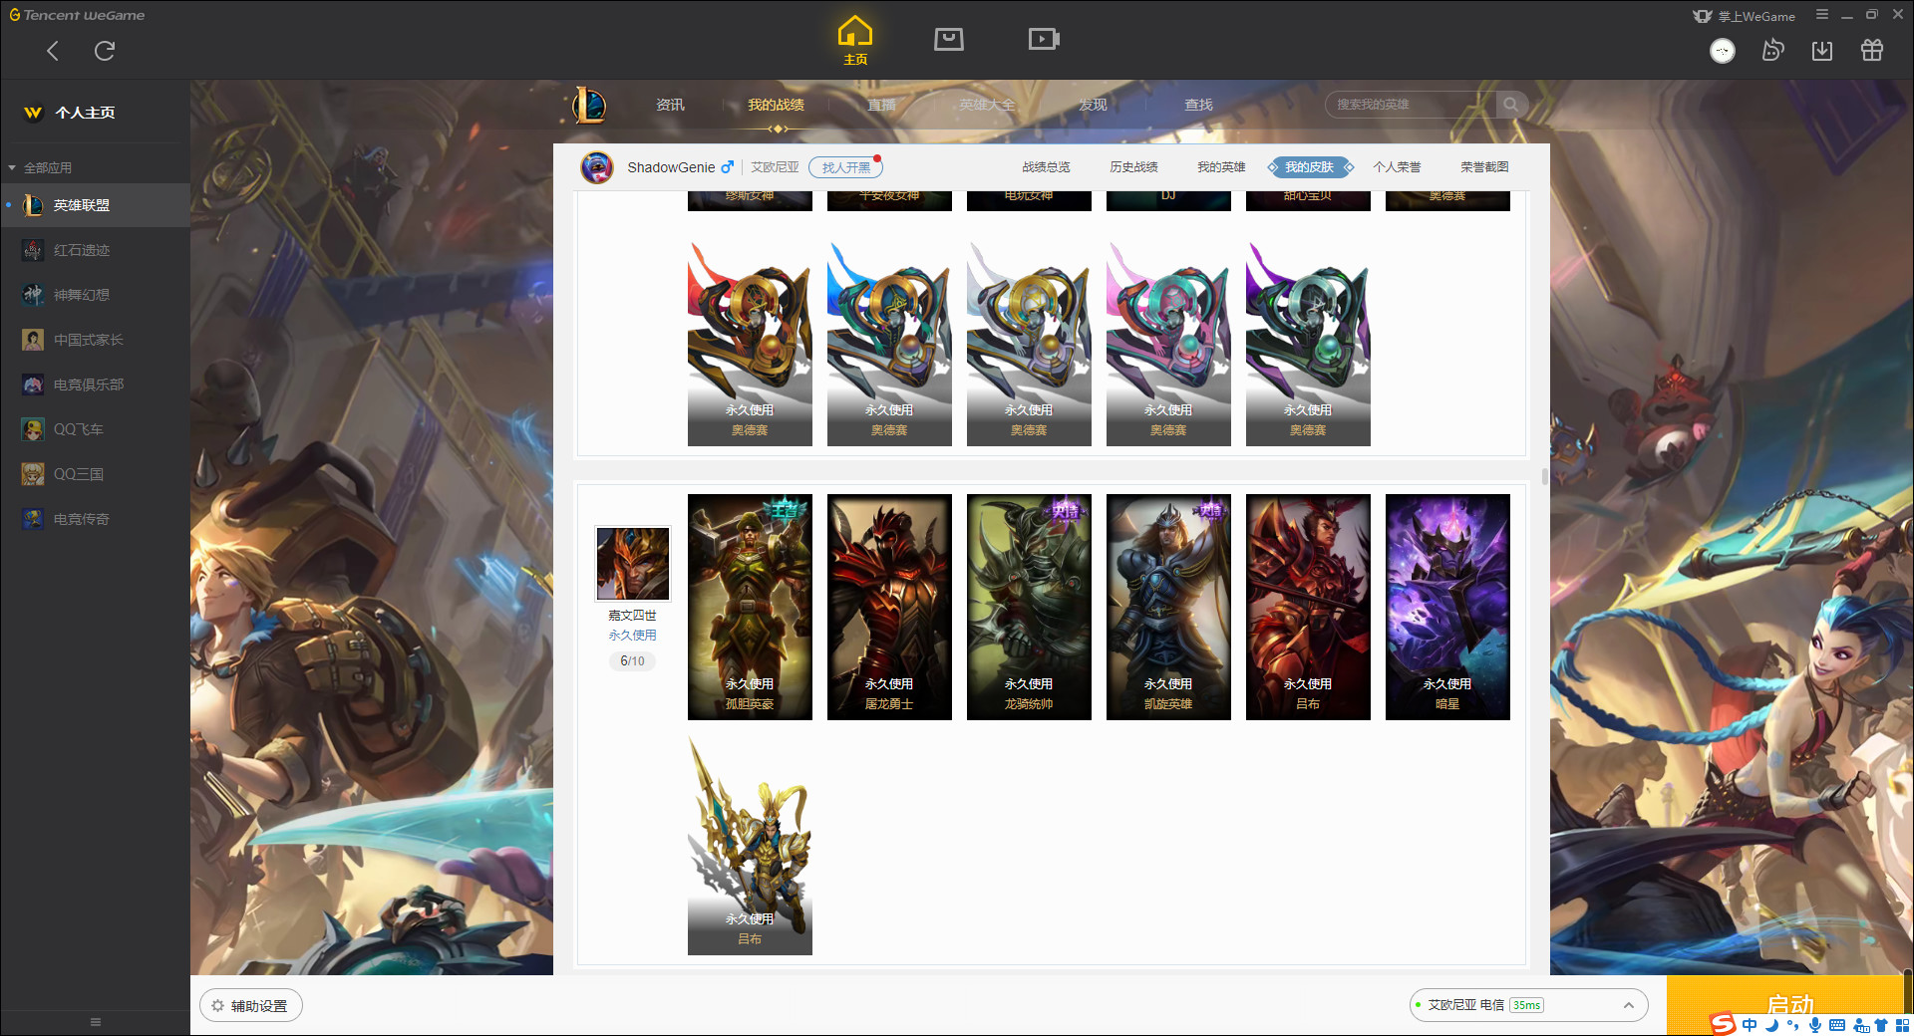This screenshot has width=1914, height=1036.
Task: Open the 我的英雄 subtab
Action: pyautogui.click(x=1221, y=167)
